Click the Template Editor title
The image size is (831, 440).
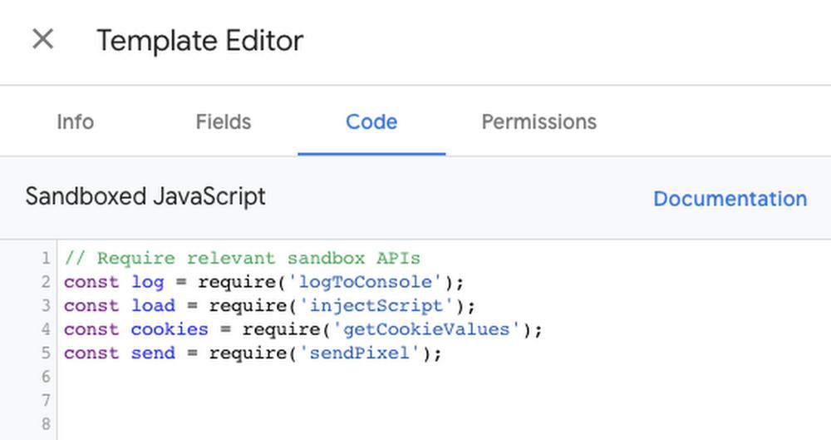click(x=199, y=41)
